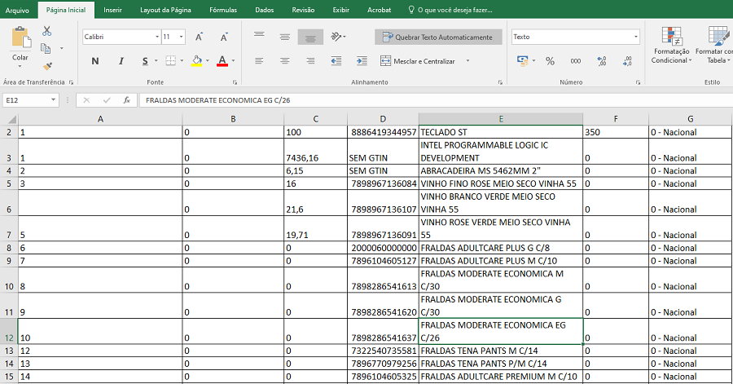Click the Paste (Colar) clipboard icon
Viewport: 733px width, 384px height.
coord(20,38)
